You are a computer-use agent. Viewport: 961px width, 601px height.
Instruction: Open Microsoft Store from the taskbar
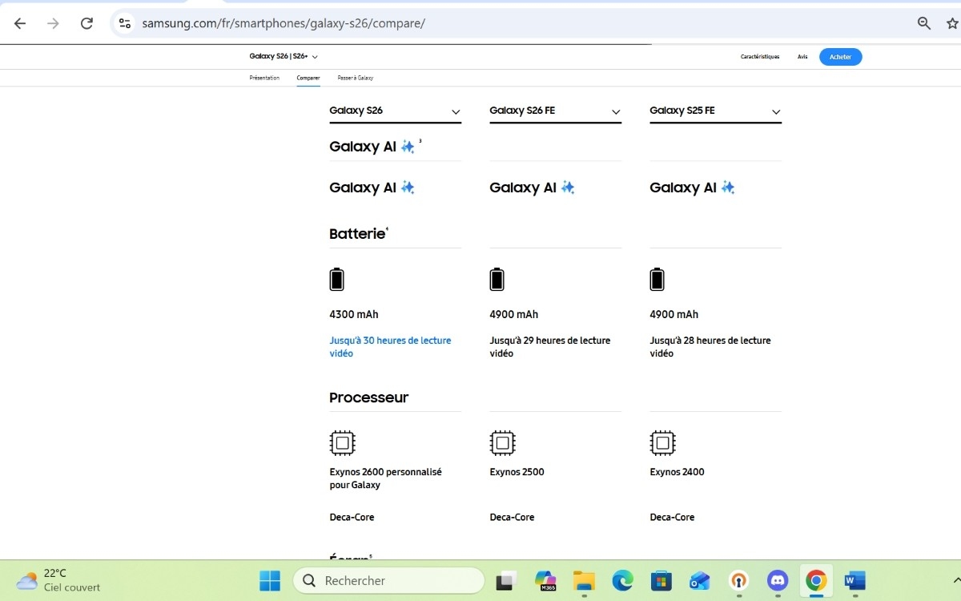click(661, 580)
